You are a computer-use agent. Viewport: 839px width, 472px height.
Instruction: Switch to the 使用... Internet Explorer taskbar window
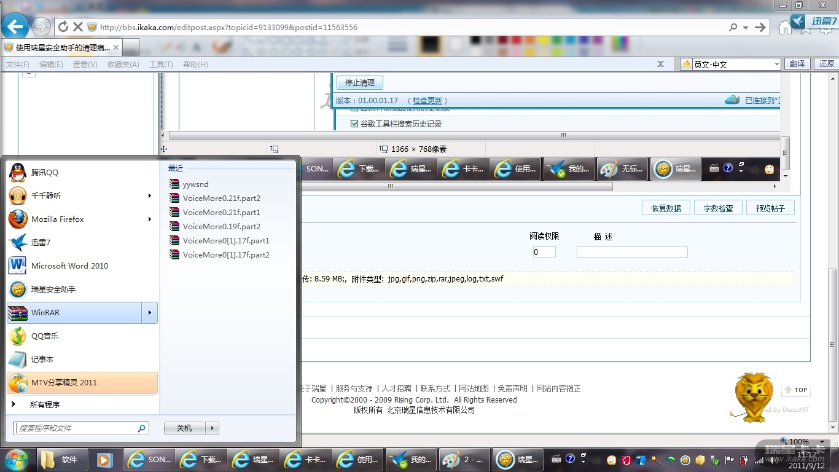point(358,459)
